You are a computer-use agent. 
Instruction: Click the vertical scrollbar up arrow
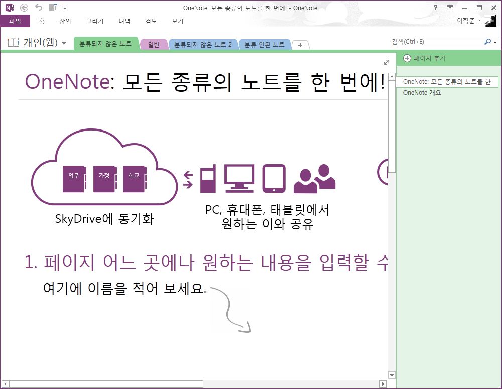[x=392, y=76]
